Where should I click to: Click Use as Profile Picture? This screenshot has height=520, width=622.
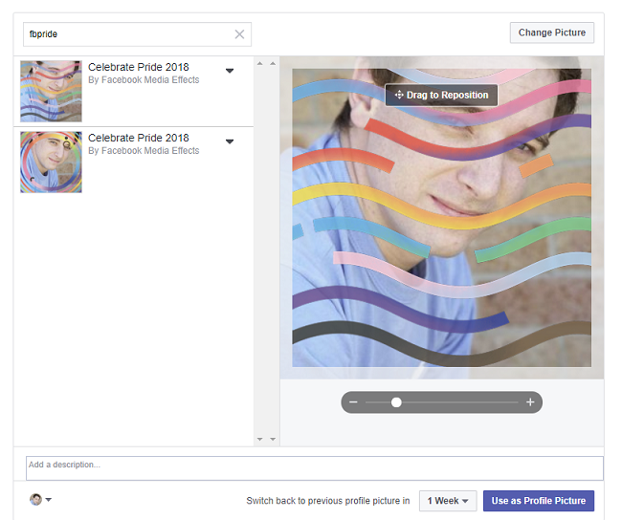(x=539, y=501)
